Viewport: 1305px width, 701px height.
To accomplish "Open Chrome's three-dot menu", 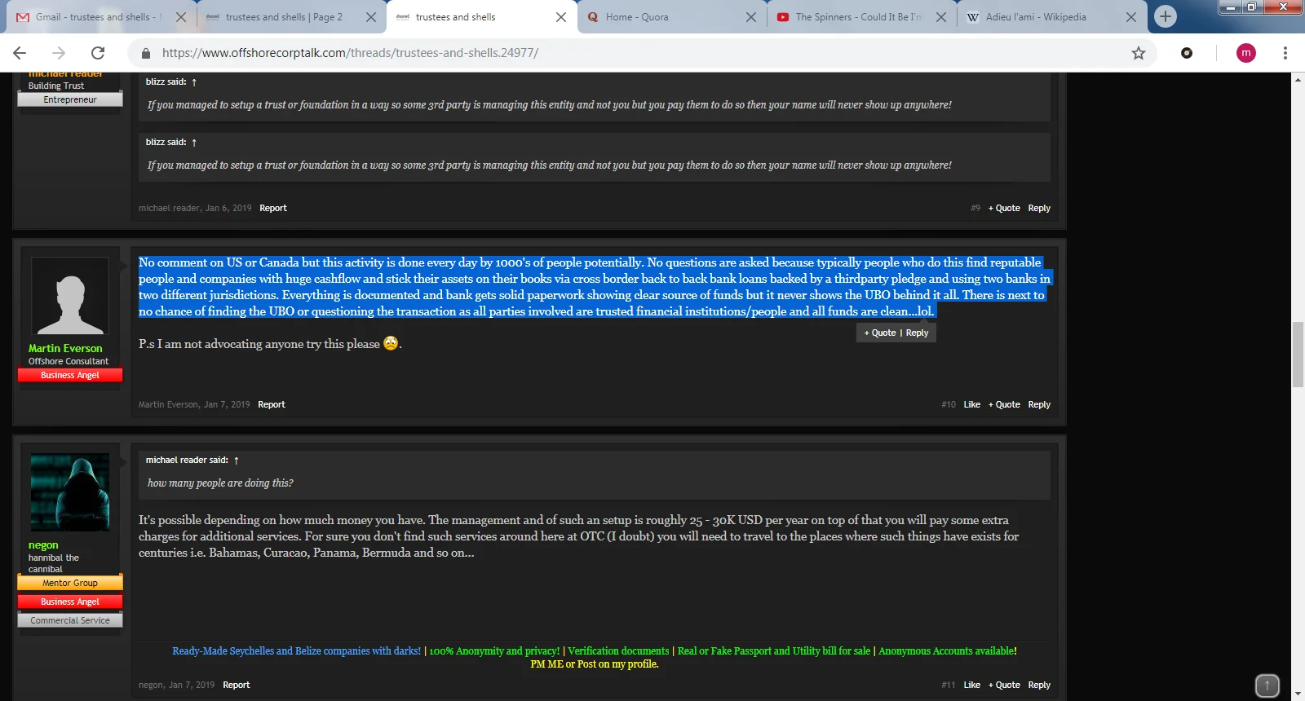I will pos(1285,53).
